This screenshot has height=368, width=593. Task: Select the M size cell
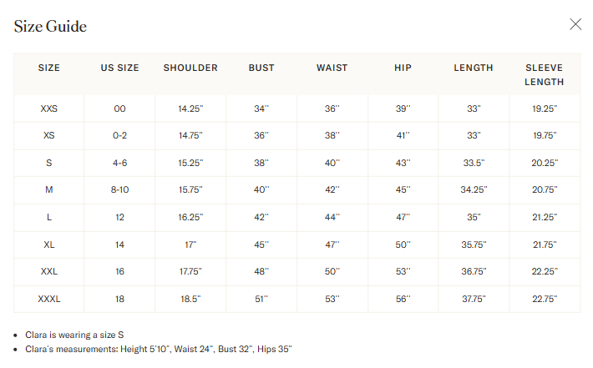pyautogui.click(x=48, y=189)
